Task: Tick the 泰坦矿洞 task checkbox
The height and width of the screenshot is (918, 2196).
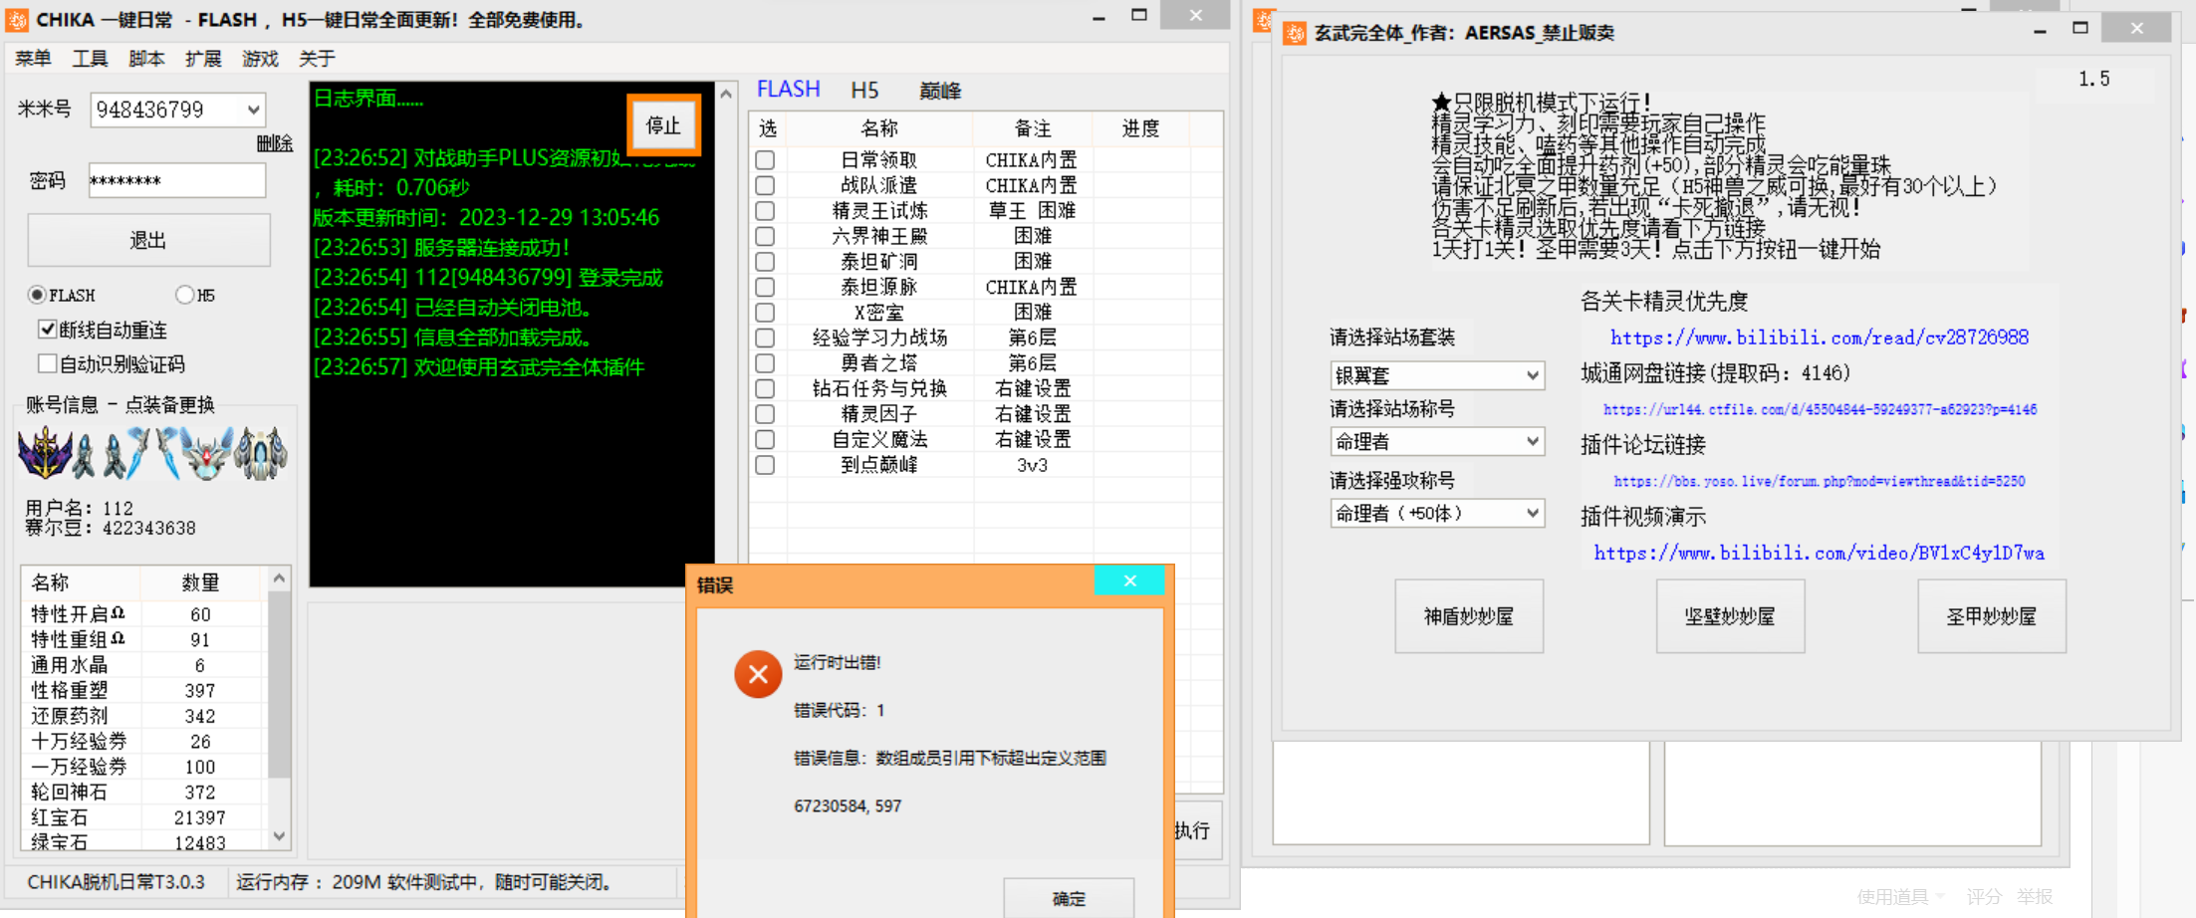Action: coord(765,261)
